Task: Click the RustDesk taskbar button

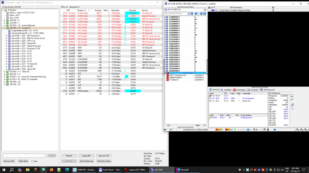Action: (x=84, y=170)
